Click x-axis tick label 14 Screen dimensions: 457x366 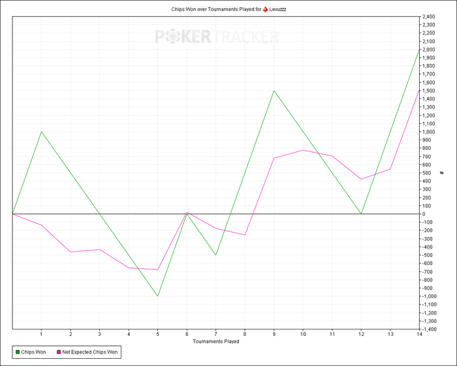tap(419, 334)
